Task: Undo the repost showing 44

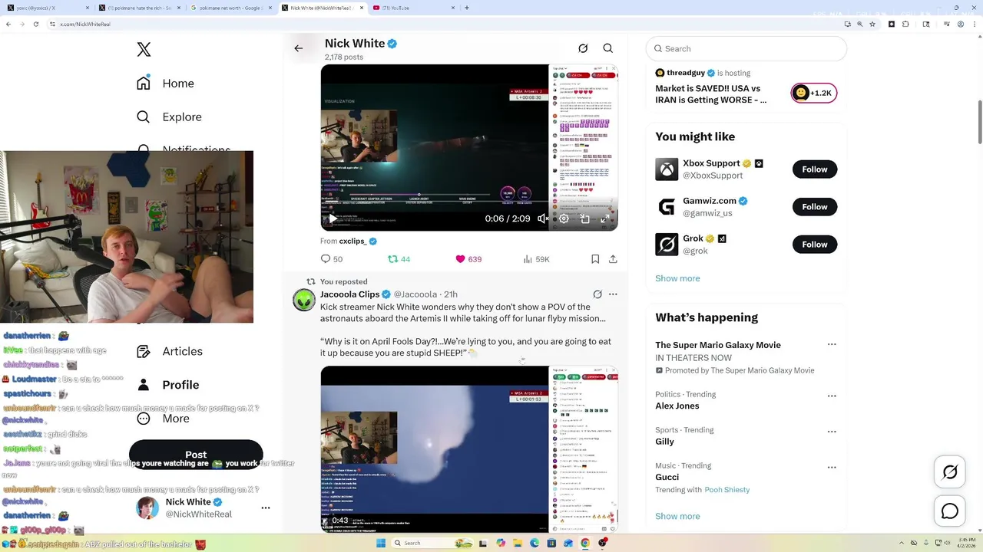Action: (x=399, y=259)
